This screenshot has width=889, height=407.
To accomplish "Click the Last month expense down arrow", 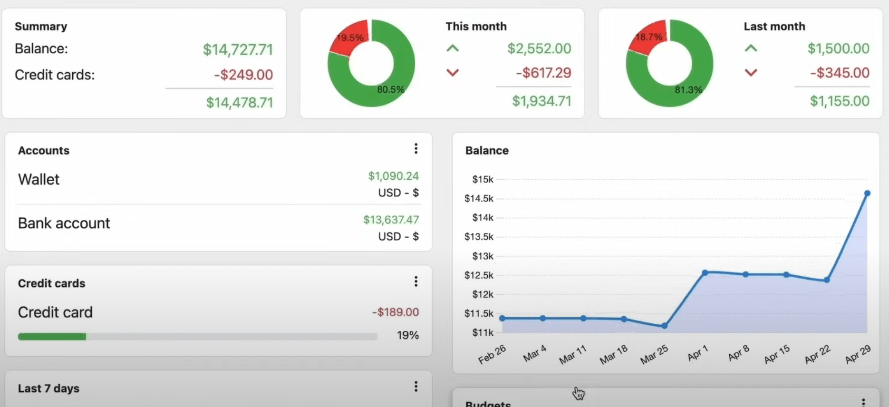I will pyautogui.click(x=751, y=73).
